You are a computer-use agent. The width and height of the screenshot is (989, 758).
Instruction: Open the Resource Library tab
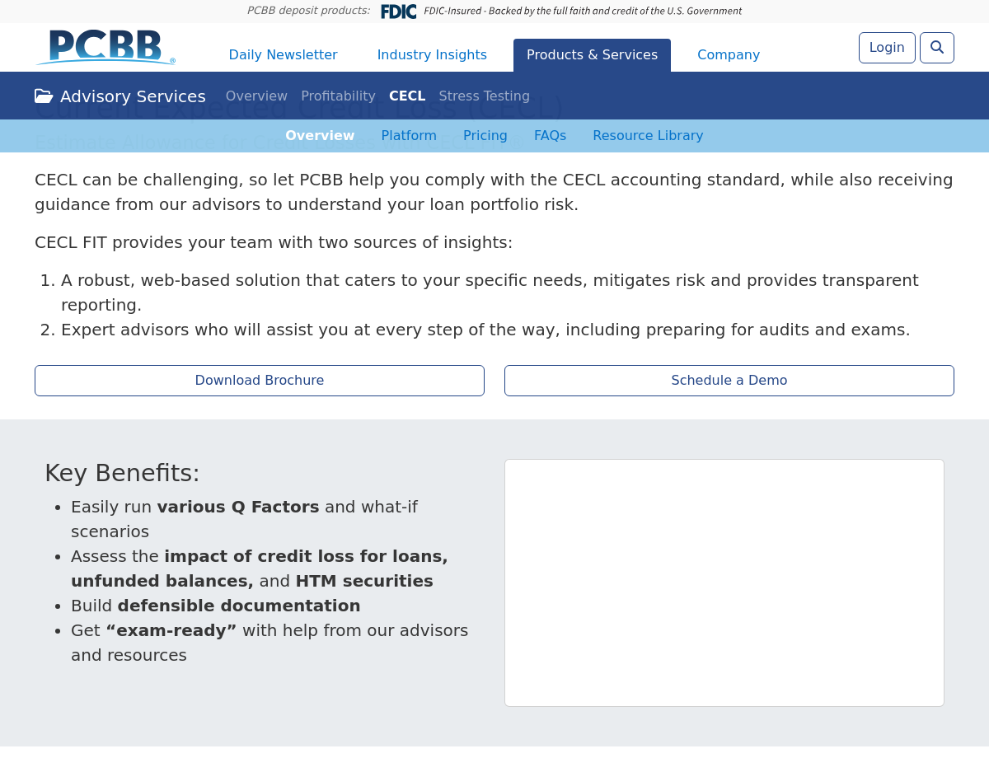pos(648,136)
